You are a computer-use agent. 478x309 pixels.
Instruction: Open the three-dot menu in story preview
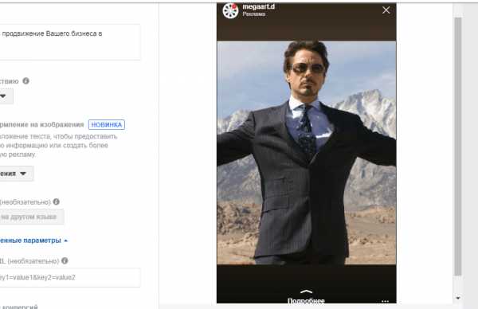tap(385, 301)
